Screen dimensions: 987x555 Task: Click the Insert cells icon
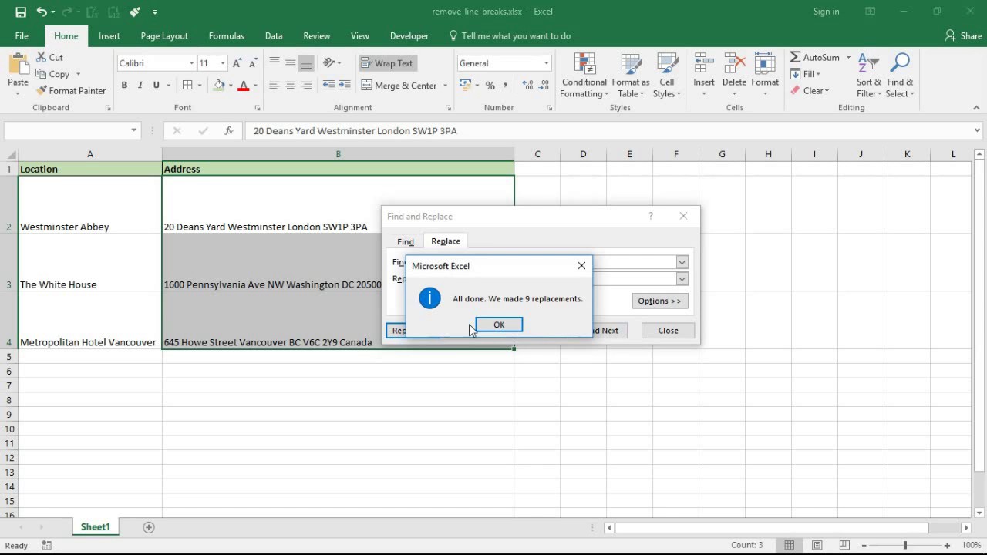(703, 64)
